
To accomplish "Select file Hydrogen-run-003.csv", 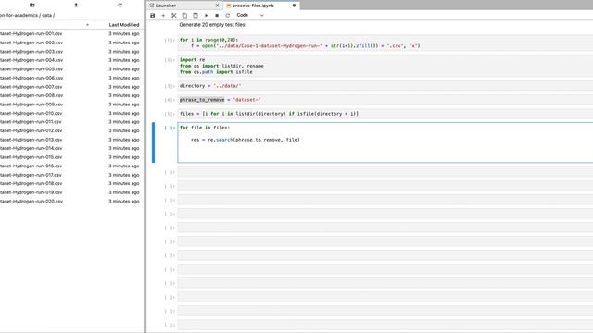I will 31,52.
